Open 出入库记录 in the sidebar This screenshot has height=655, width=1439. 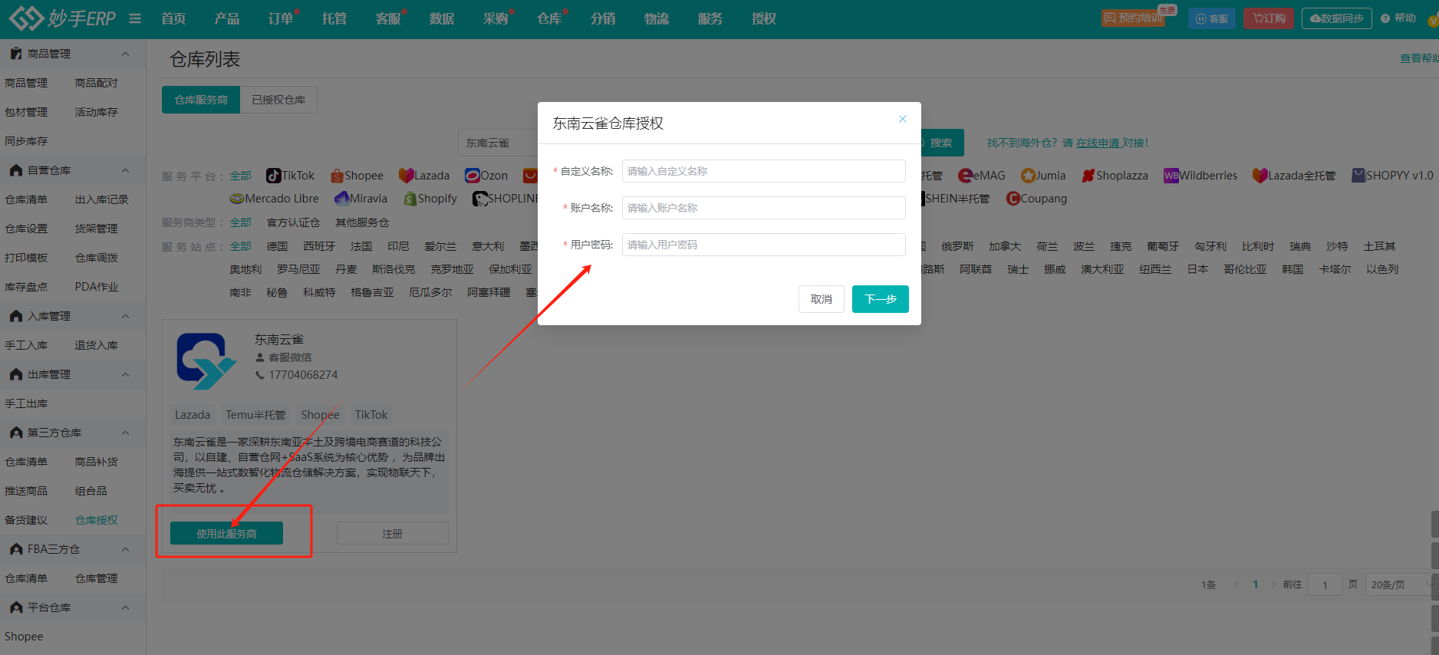102,199
